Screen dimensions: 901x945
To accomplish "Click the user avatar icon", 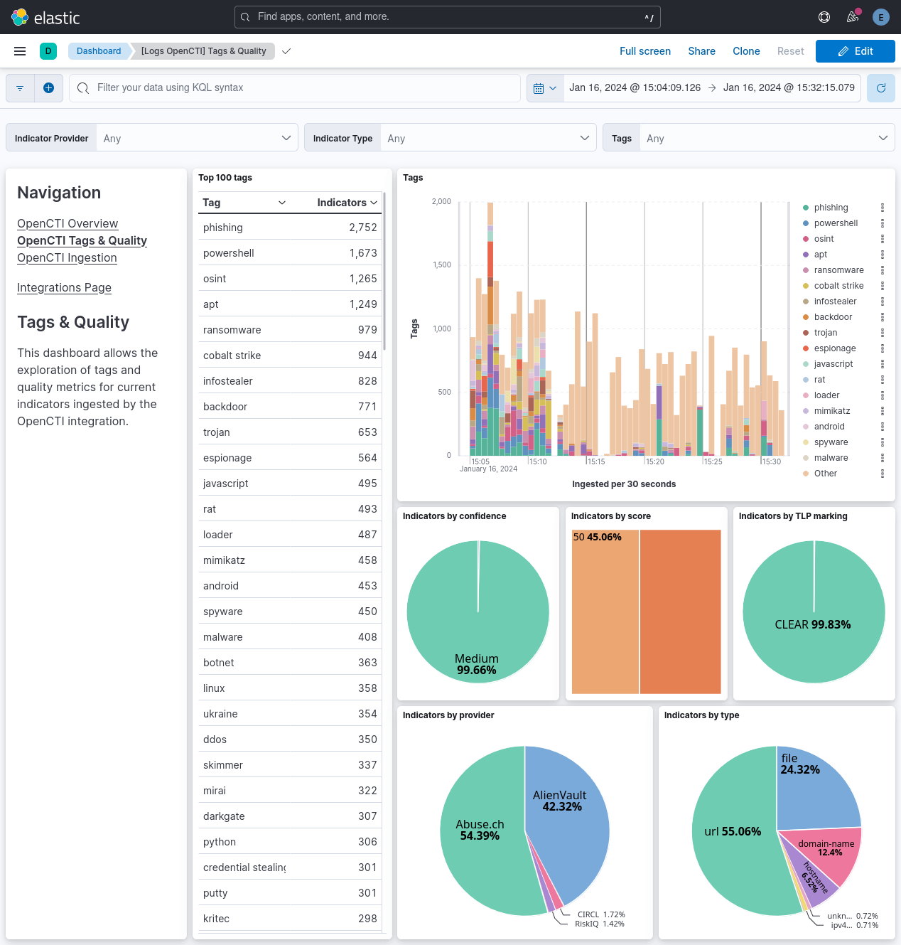I will tap(880, 16).
